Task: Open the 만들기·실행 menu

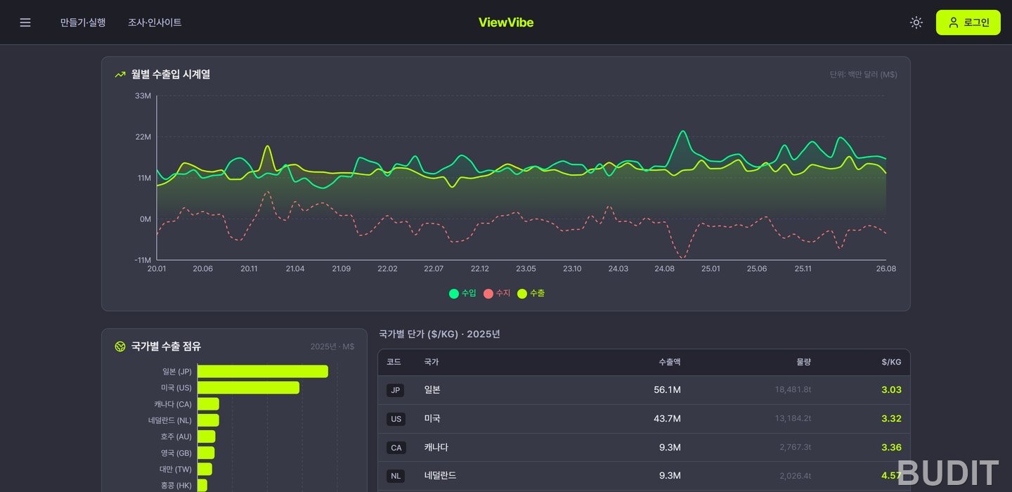Action: click(x=83, y=22)
